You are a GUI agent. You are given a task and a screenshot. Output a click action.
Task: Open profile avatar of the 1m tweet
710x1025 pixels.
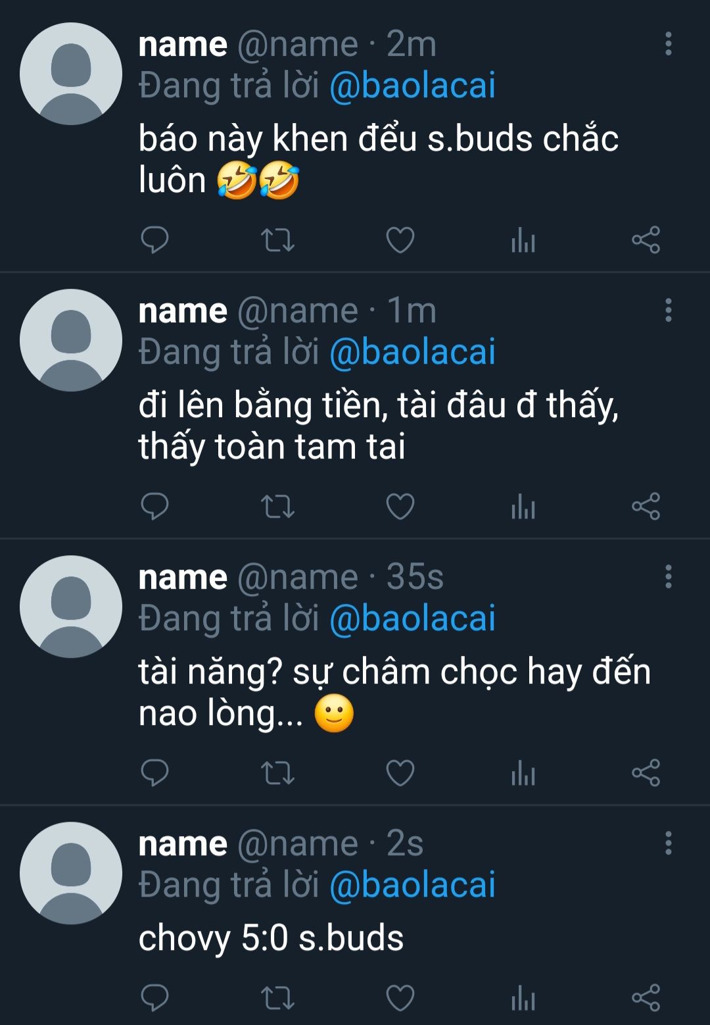(71, 340)
